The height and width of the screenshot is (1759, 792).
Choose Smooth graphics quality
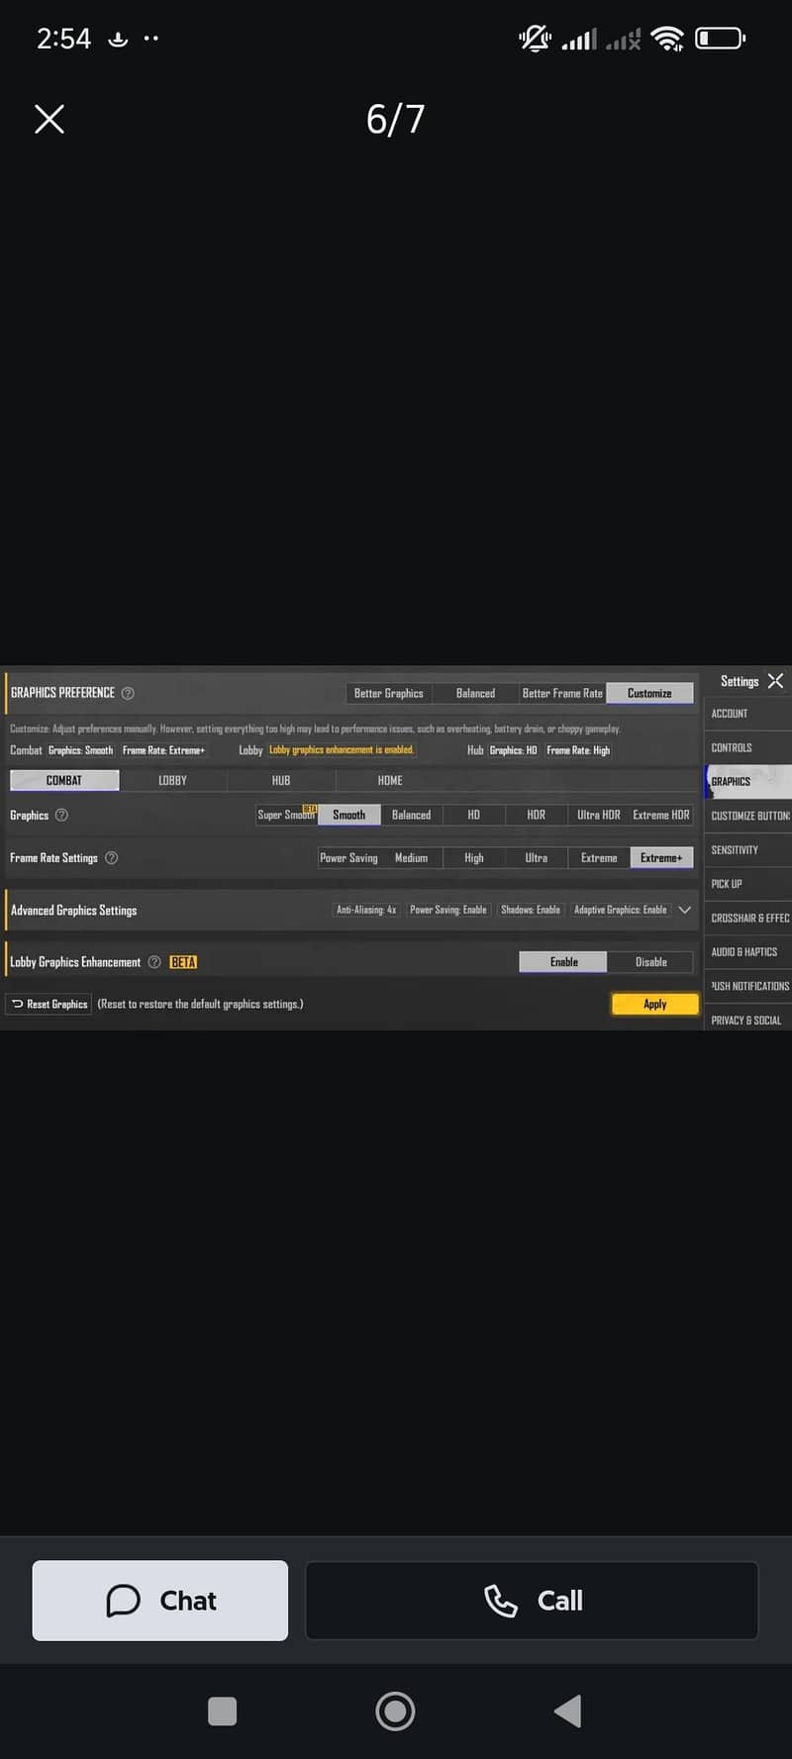click(349, 815)
